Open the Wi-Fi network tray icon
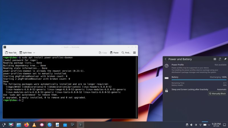The image size is (228, 128). [200, 125]
